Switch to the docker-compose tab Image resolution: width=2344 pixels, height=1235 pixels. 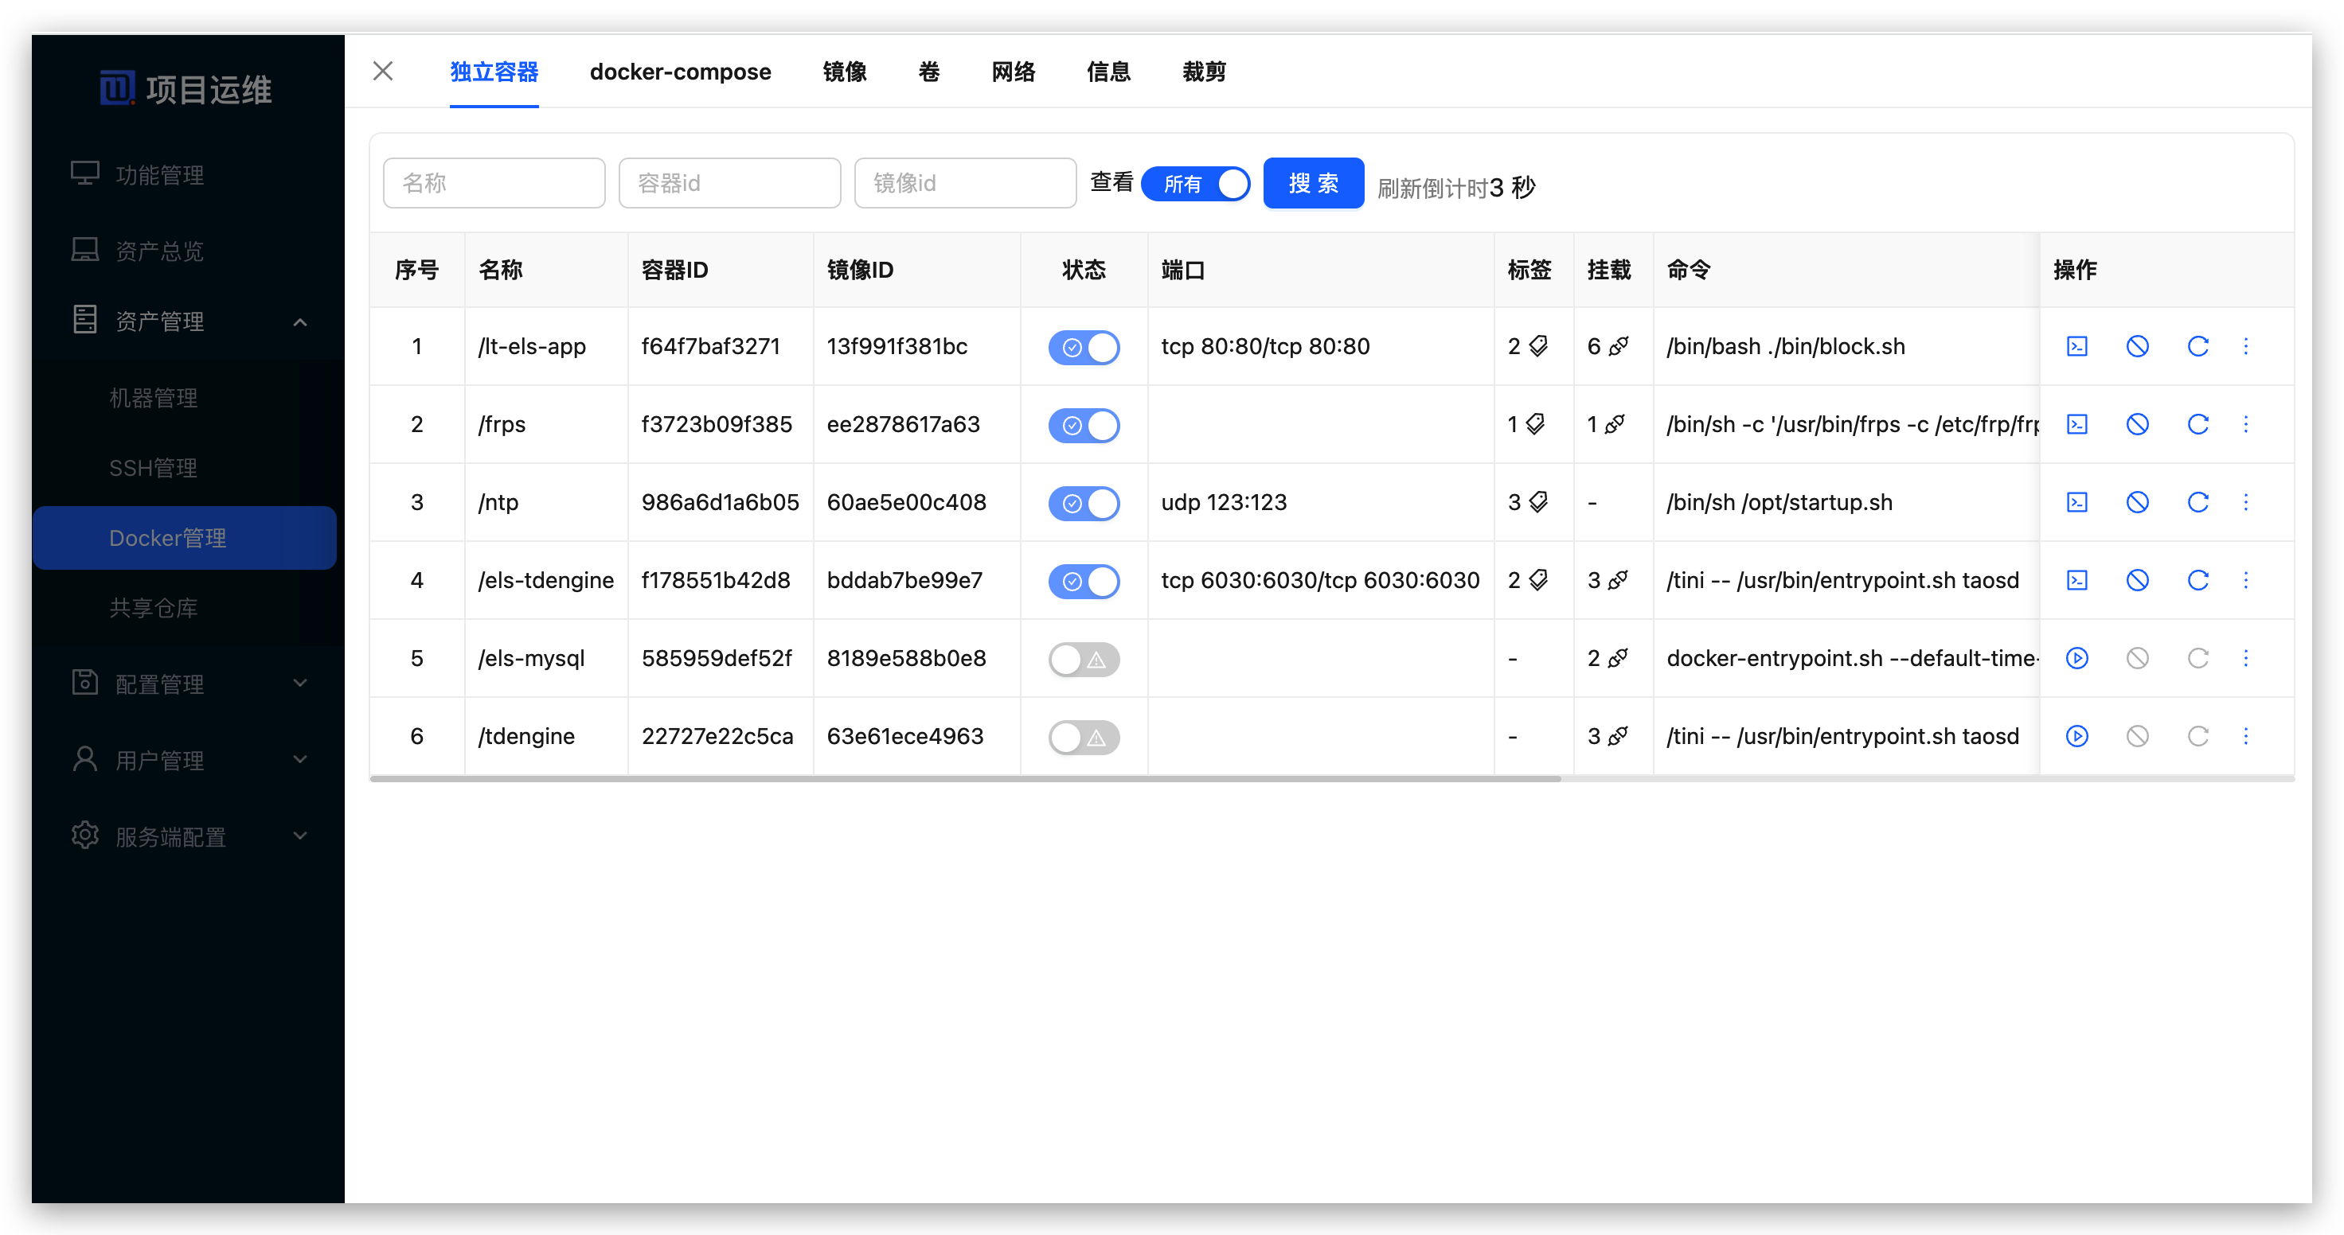[680, 72]
